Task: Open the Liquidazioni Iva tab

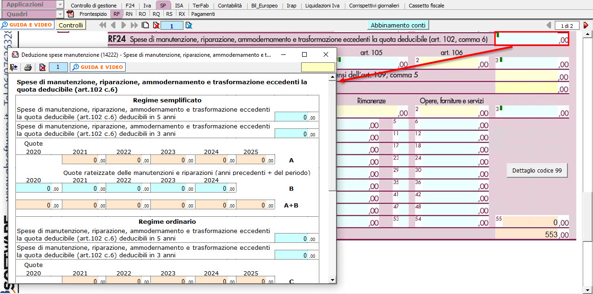Action: point(322,6)
